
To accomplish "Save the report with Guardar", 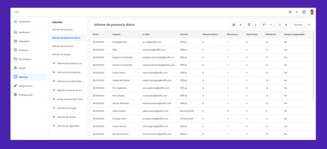I will pyautogui.click(x=298, y=25).
